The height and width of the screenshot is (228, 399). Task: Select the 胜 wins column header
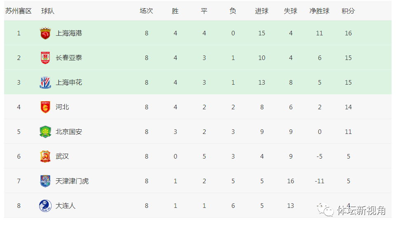click(175, 11)
